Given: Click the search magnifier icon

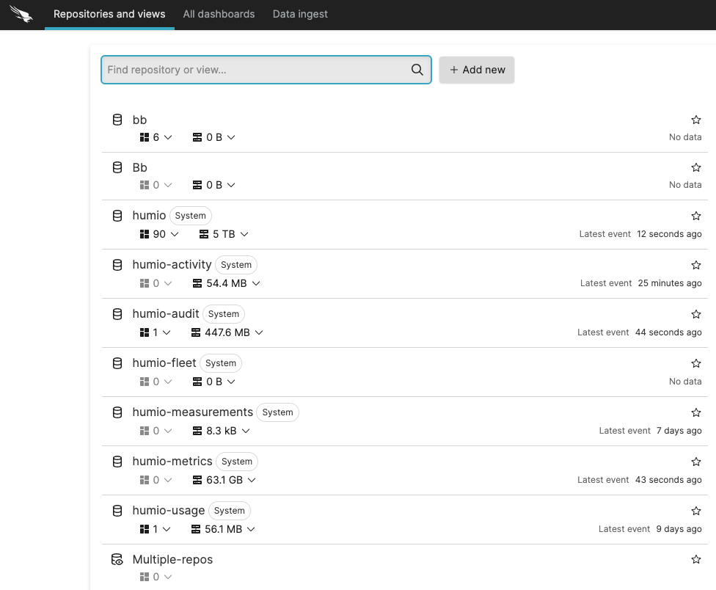Looking at the screenshot, I should point(417,70).
